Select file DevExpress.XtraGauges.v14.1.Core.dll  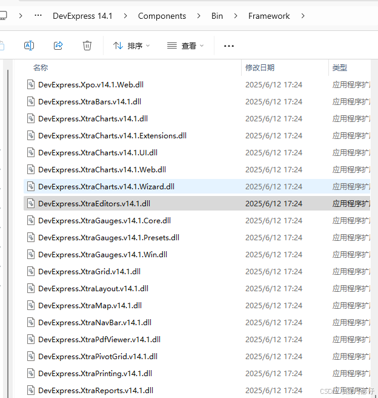coord(197,221)
